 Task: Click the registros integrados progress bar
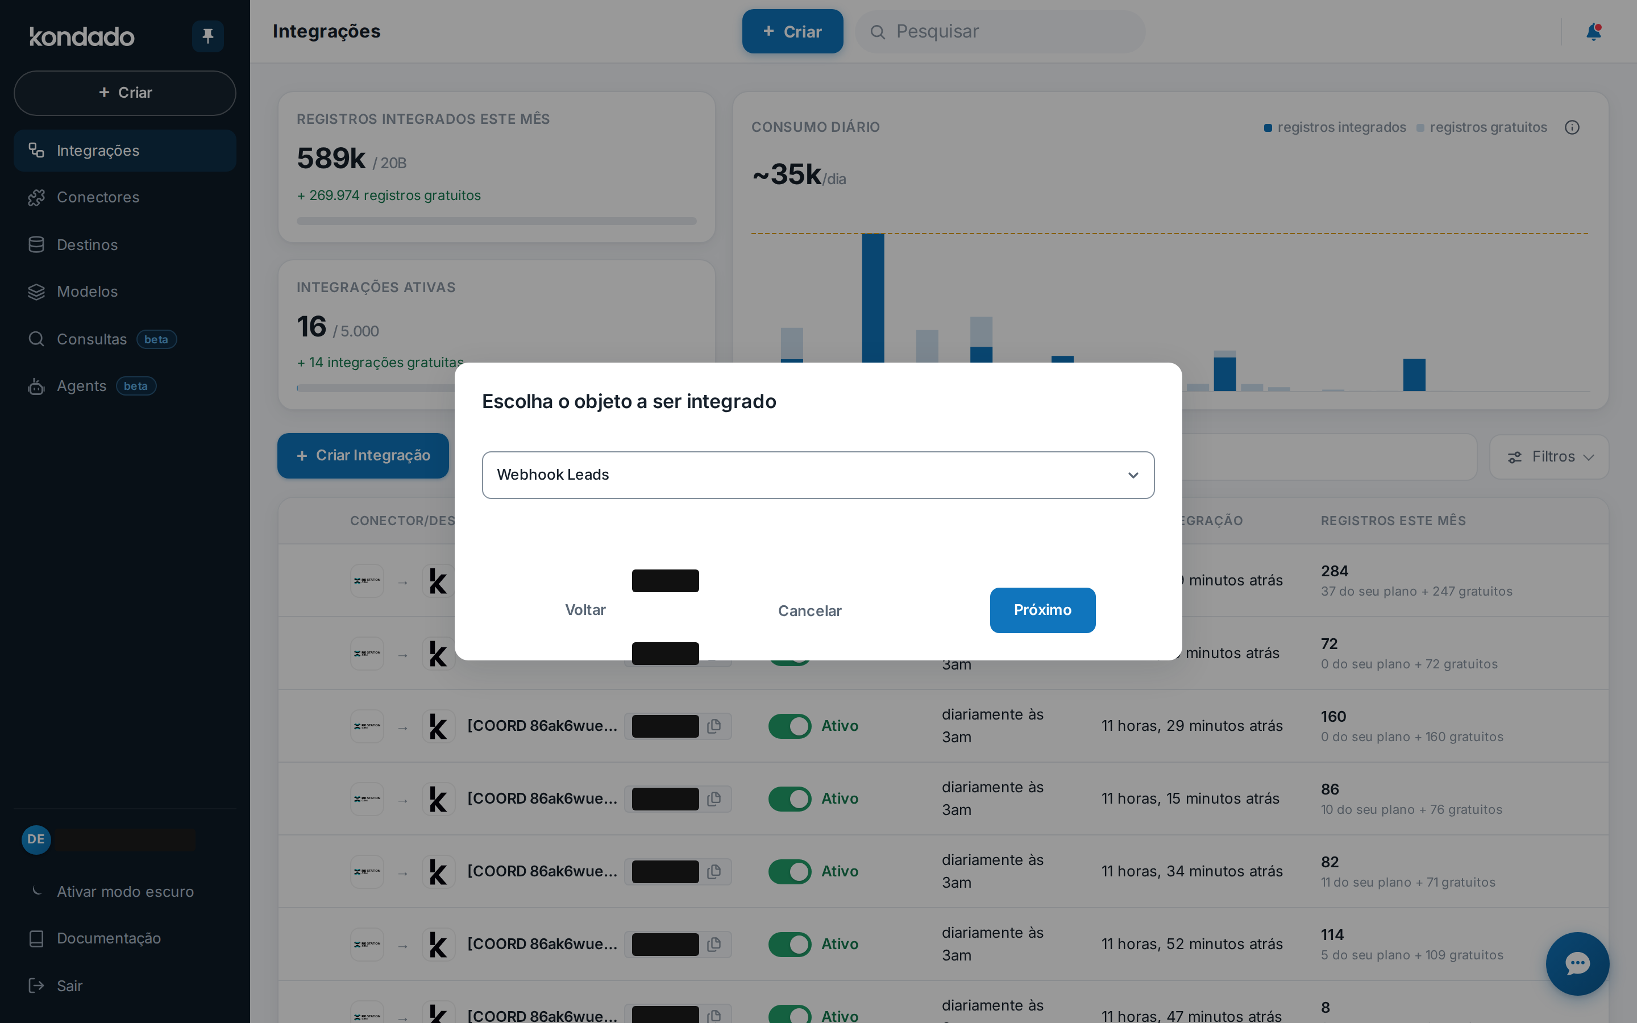click(x=497, y=221)
